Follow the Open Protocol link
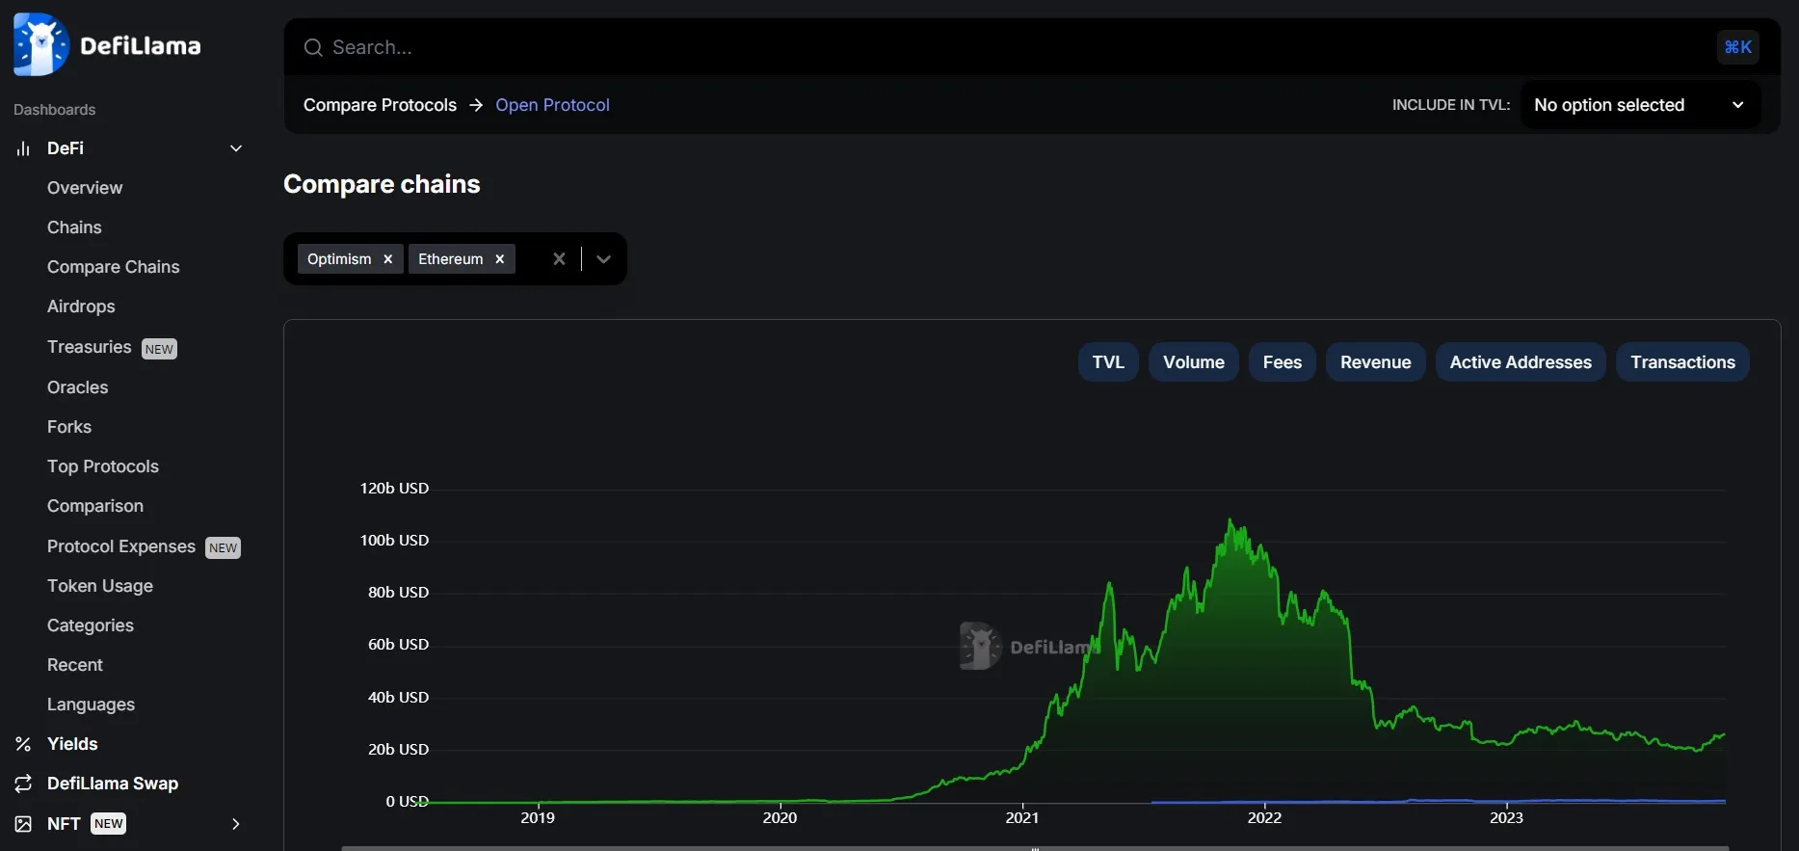 tap(552, 105)
